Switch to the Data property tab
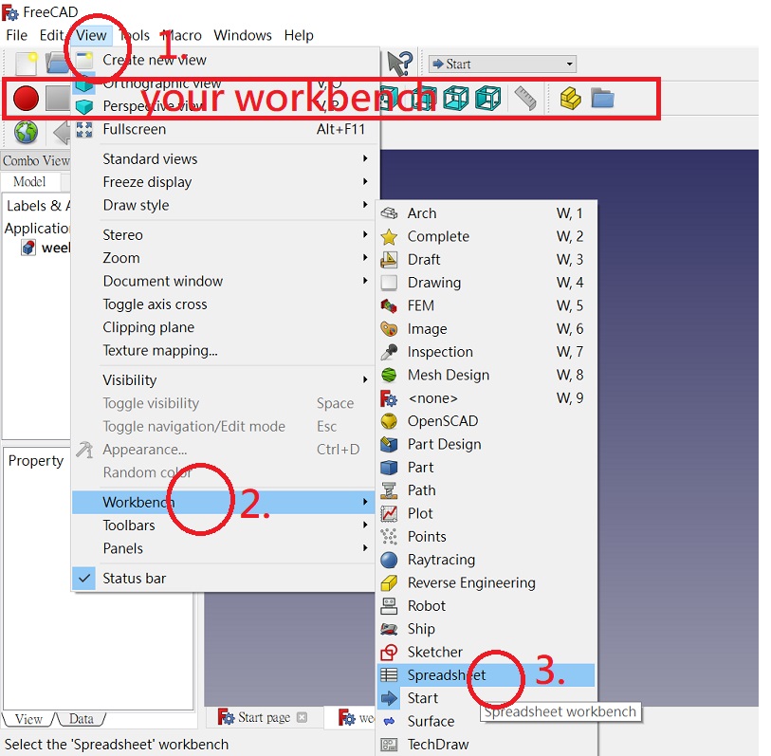 [x=82, y=719]
